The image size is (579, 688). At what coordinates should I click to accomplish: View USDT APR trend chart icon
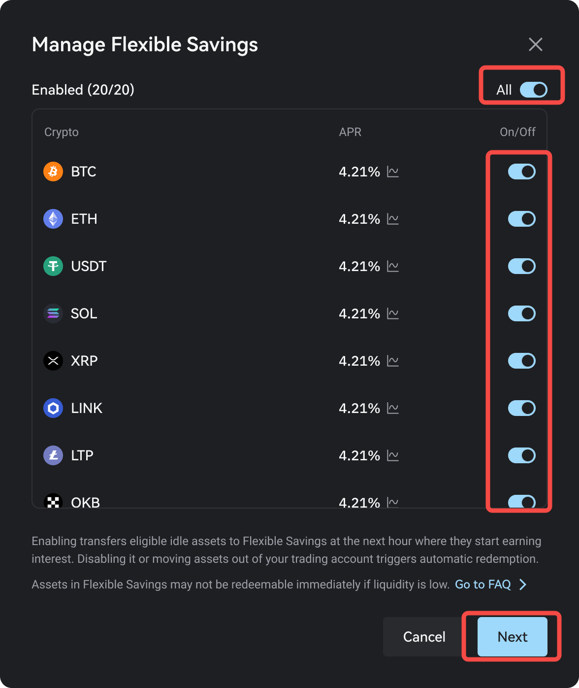[393, 266]
